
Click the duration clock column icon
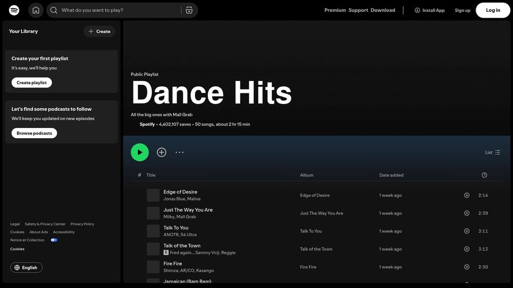point(485,175)
